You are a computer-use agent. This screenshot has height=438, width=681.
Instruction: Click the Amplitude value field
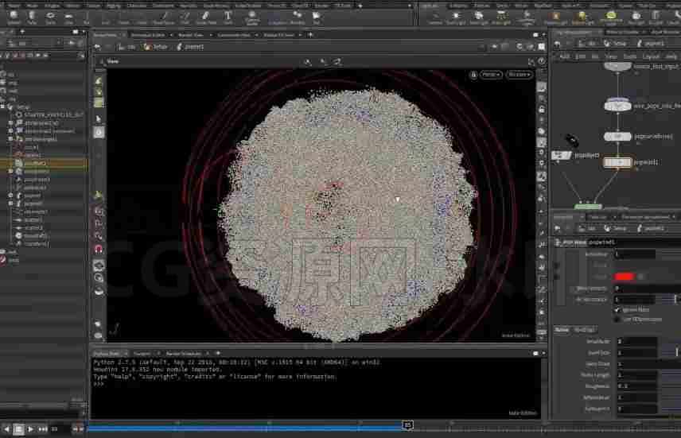coord(636,341)
